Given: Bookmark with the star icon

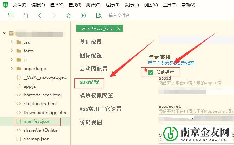Looking at the screenshot, I should pyautogui.click(x=69, y=15).
